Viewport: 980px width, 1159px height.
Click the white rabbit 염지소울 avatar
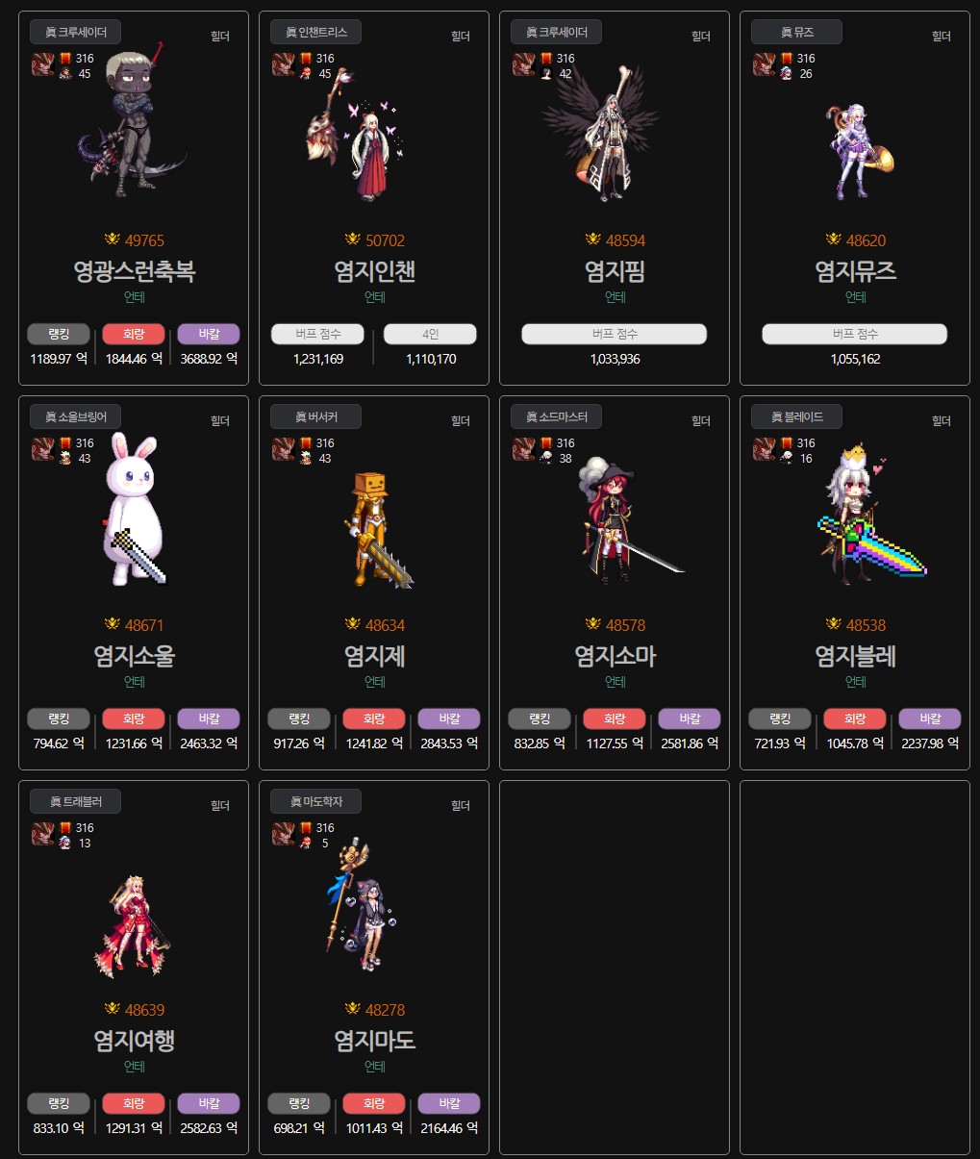(134, 508)
